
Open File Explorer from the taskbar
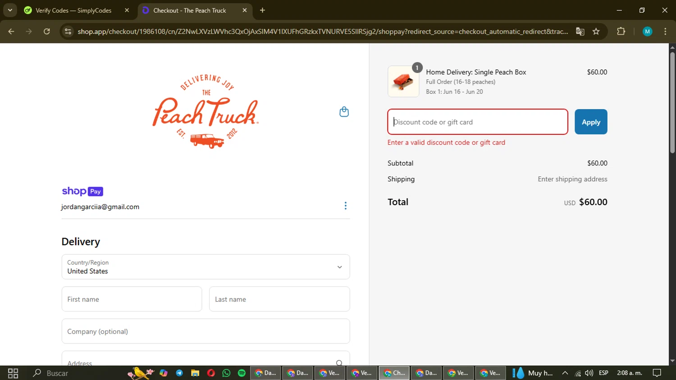tap(195, 373)
